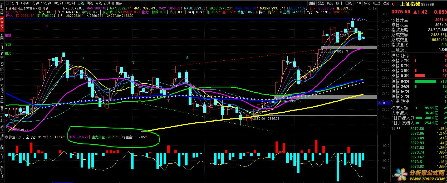
Task: Open the F10 company info
Action: 358,3
